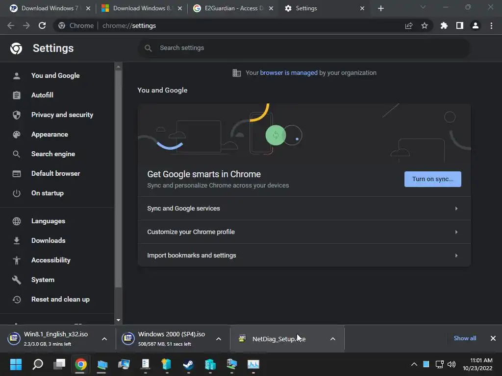Open Win8.1_English_x32.iso download options
Screen dimensions: 502x376
click(x=104, y=339)
